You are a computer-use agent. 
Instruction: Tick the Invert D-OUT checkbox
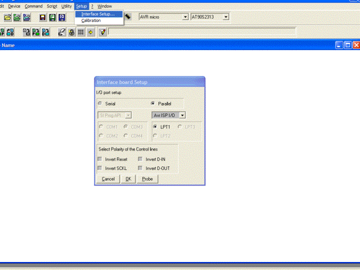point(140,168)
